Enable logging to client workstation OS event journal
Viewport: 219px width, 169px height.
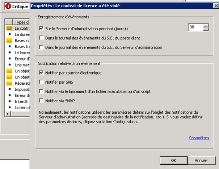pos(42,38)
